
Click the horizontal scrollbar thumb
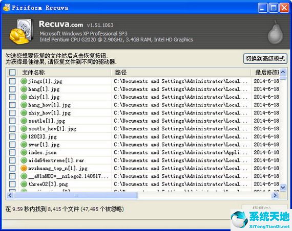76,195
